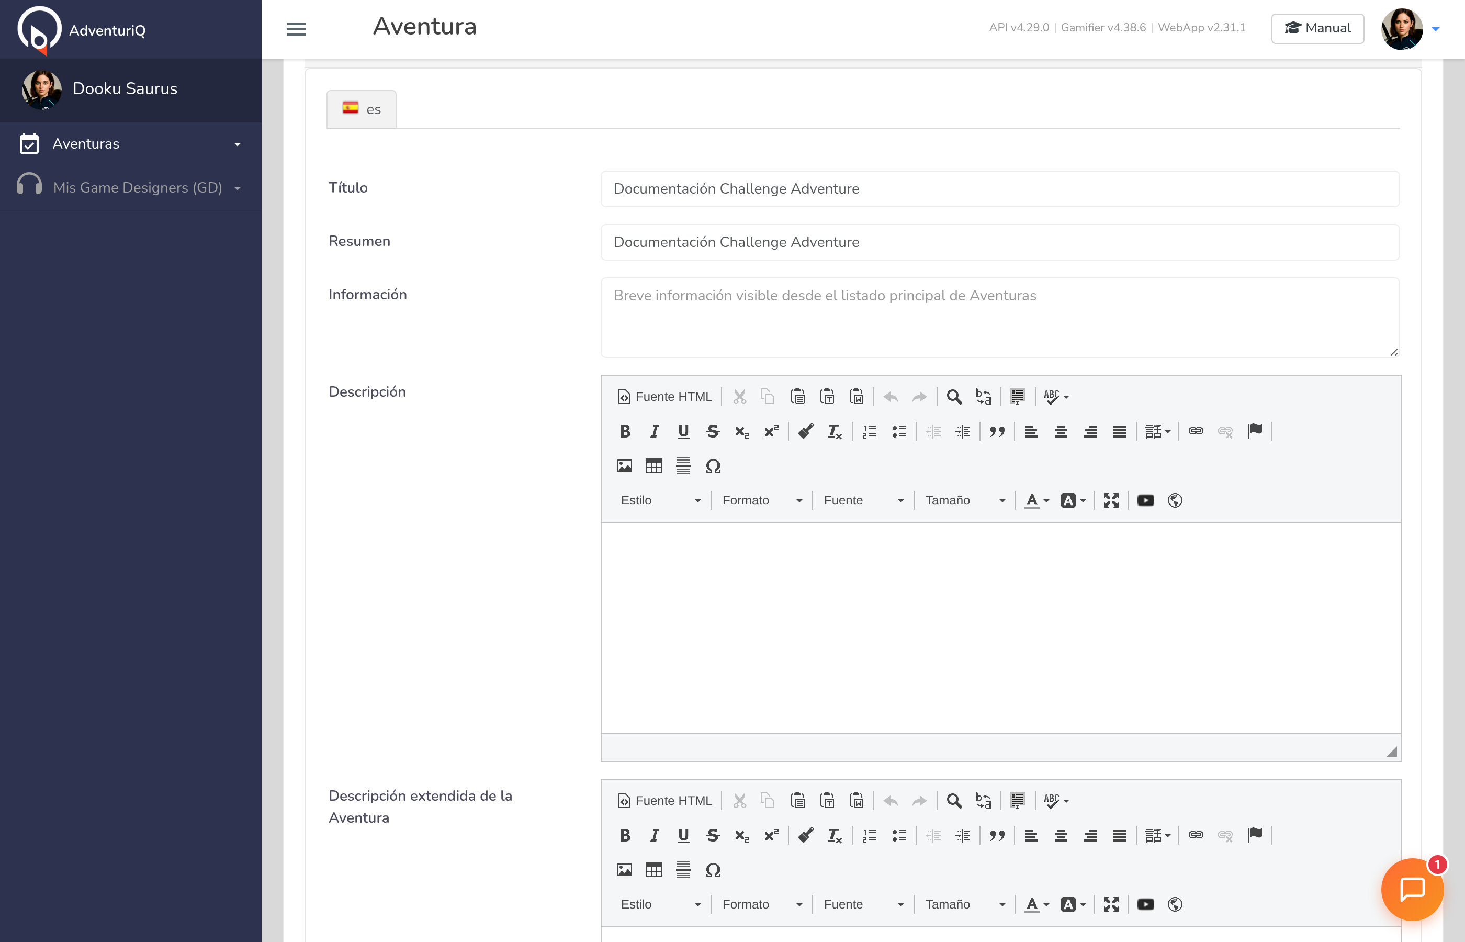Screen dimensions: 1465x942
Task: Click the Dooku Saurus profile name
Action: (x=125, y=88)
